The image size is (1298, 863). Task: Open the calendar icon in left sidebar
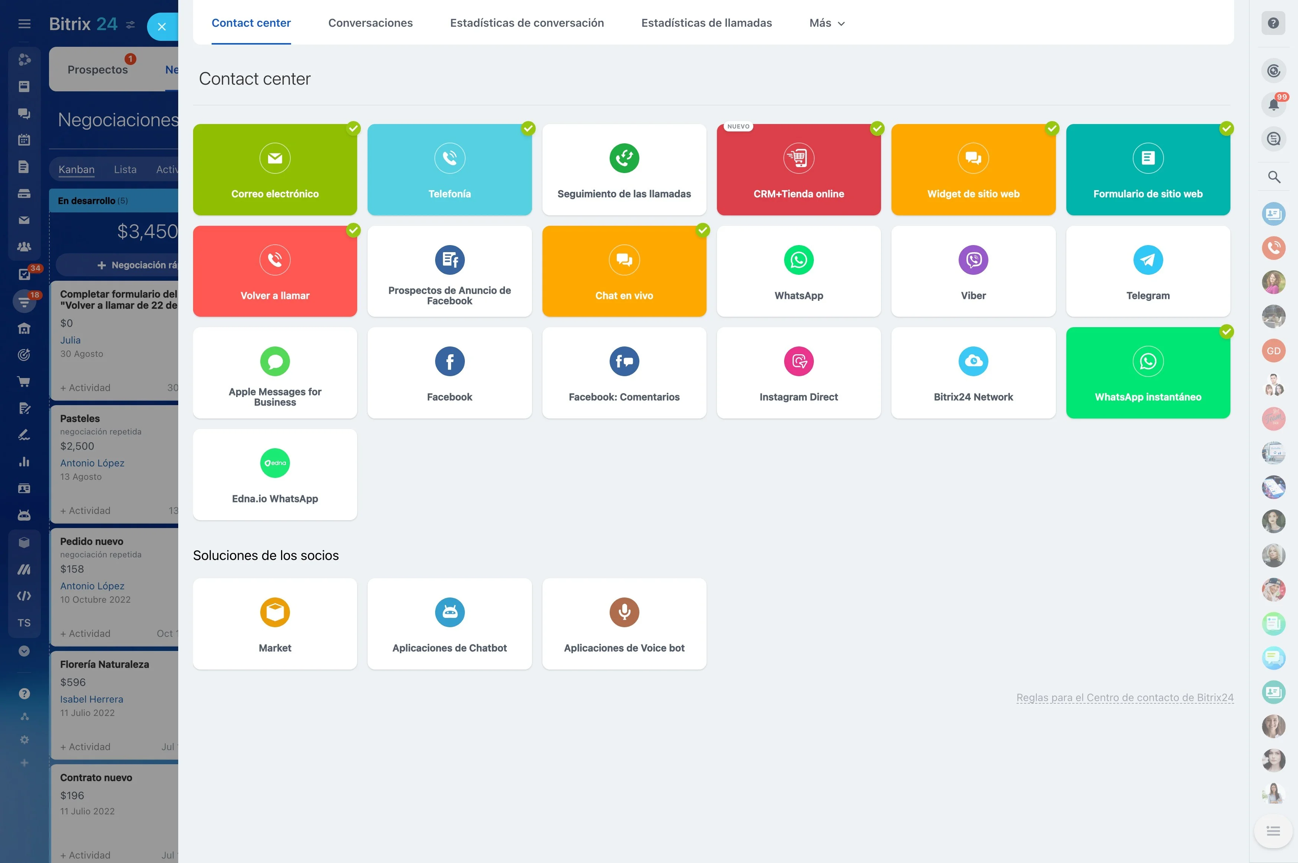point(24,140)
